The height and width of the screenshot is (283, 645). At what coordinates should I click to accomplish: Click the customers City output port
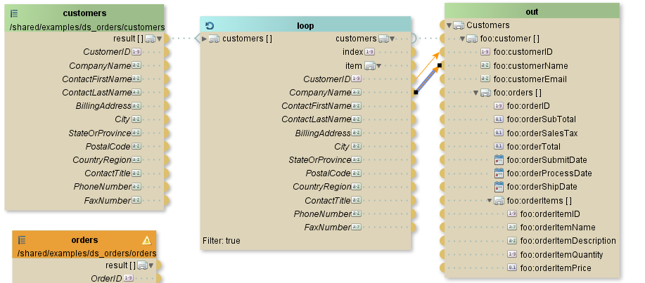(x=166, y=119)
